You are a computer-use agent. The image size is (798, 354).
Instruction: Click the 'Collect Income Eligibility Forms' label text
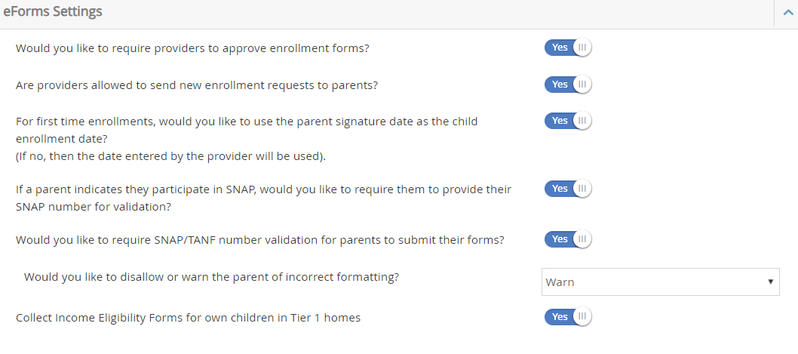coord(188,318)
